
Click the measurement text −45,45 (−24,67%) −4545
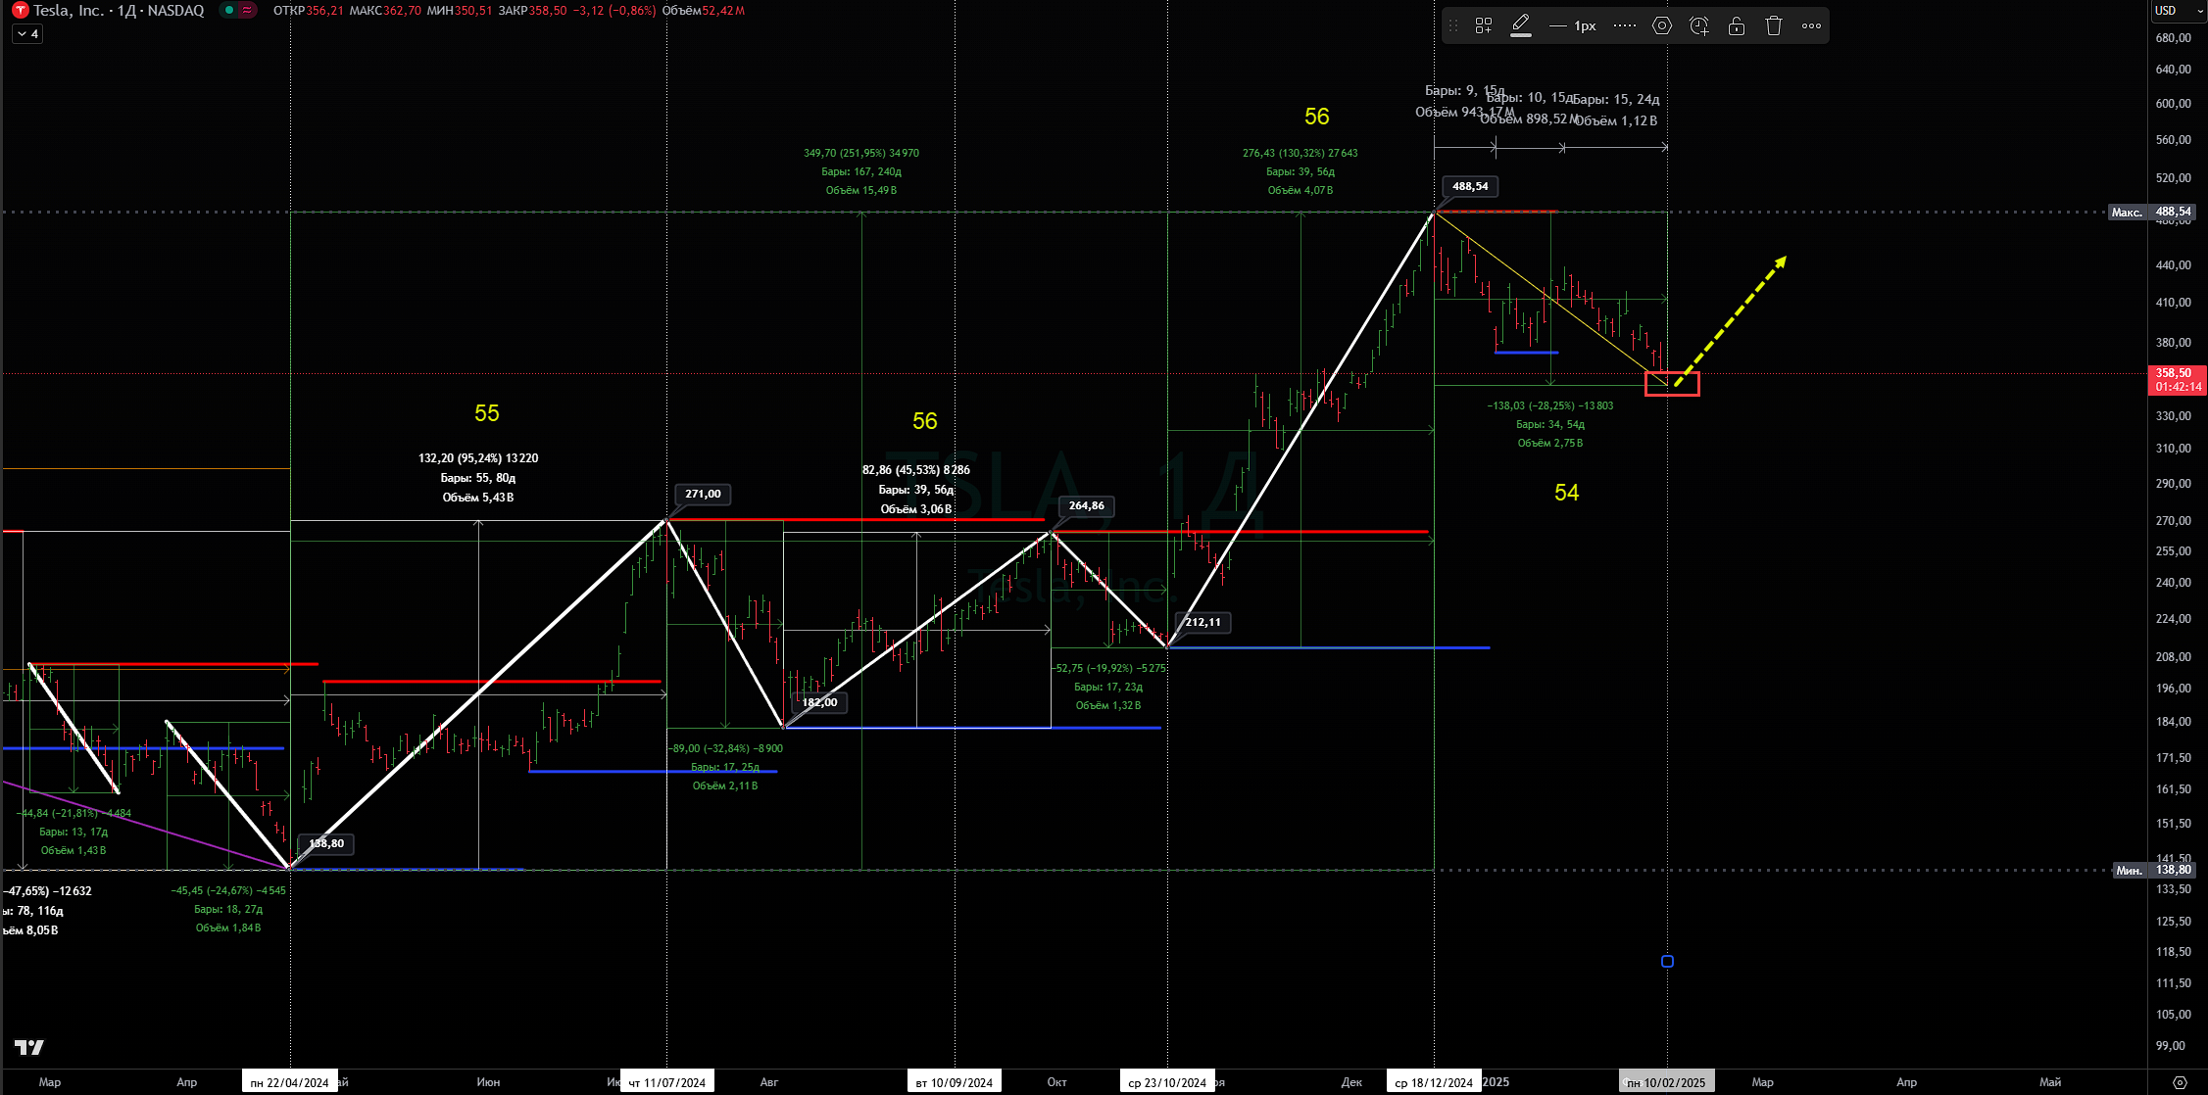[228, 890]
